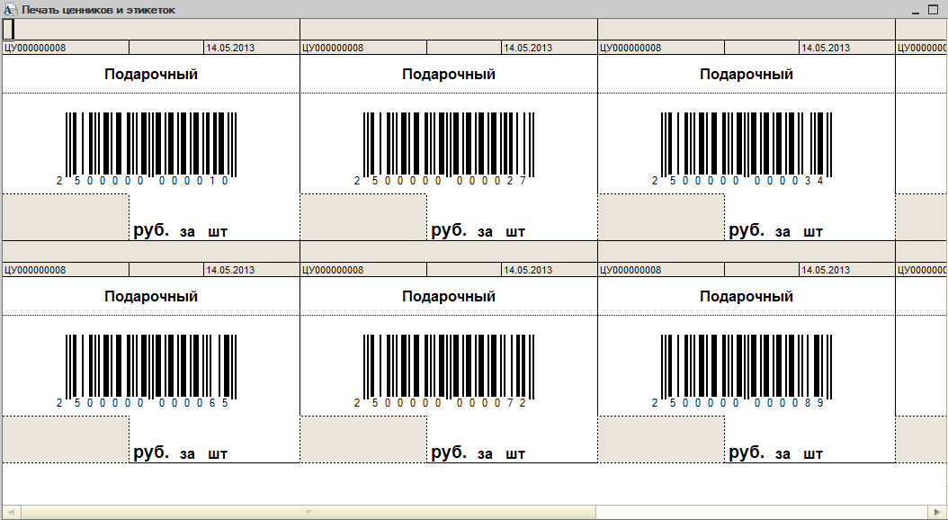
Task: Click code ЦУ000000008 on label with barcode ending 89
Action: [631, 270]
